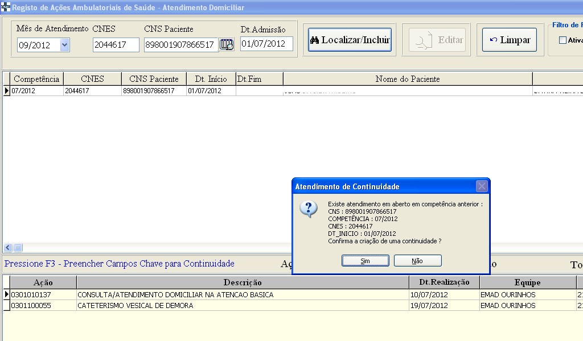
Task: Click row marker beside action 0301100055
Action: coord(6,305)
